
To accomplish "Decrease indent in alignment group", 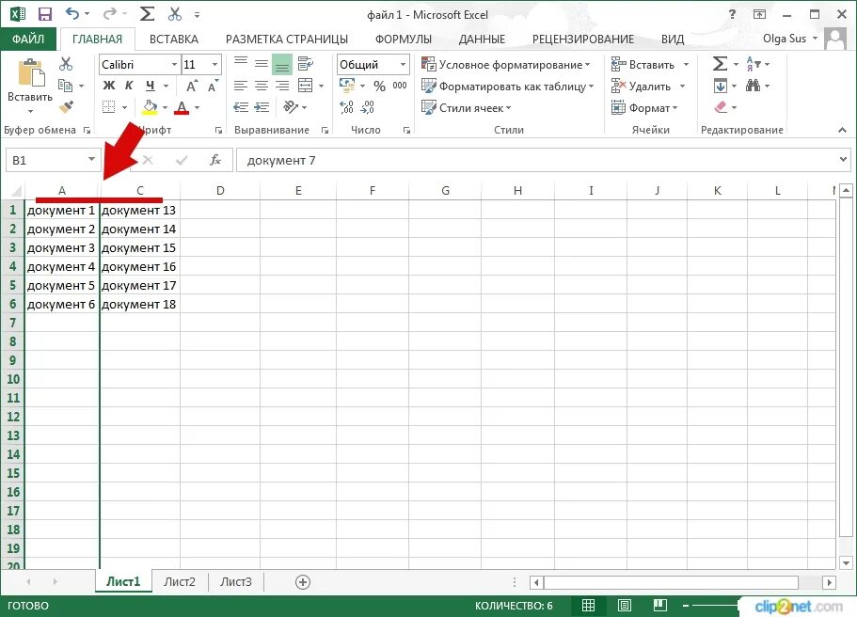I will point(241,107).
